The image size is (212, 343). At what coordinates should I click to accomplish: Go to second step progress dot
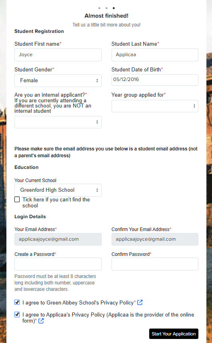coord(106,8)
